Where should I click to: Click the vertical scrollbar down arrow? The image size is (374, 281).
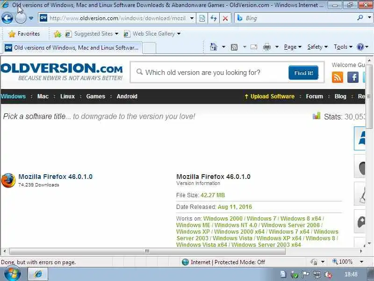pos(369,244)
